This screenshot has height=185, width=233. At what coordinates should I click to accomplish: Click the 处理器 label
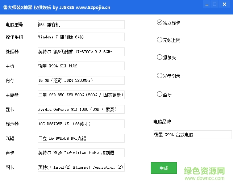point(12,52)
